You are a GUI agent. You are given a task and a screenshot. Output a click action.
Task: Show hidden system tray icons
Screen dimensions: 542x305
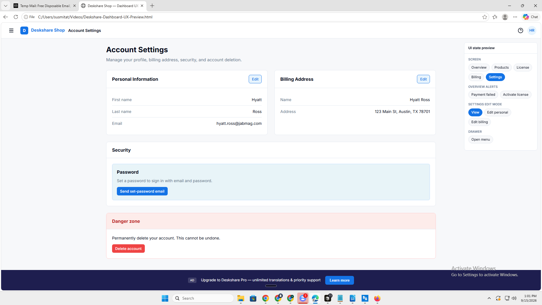point(489,298)
